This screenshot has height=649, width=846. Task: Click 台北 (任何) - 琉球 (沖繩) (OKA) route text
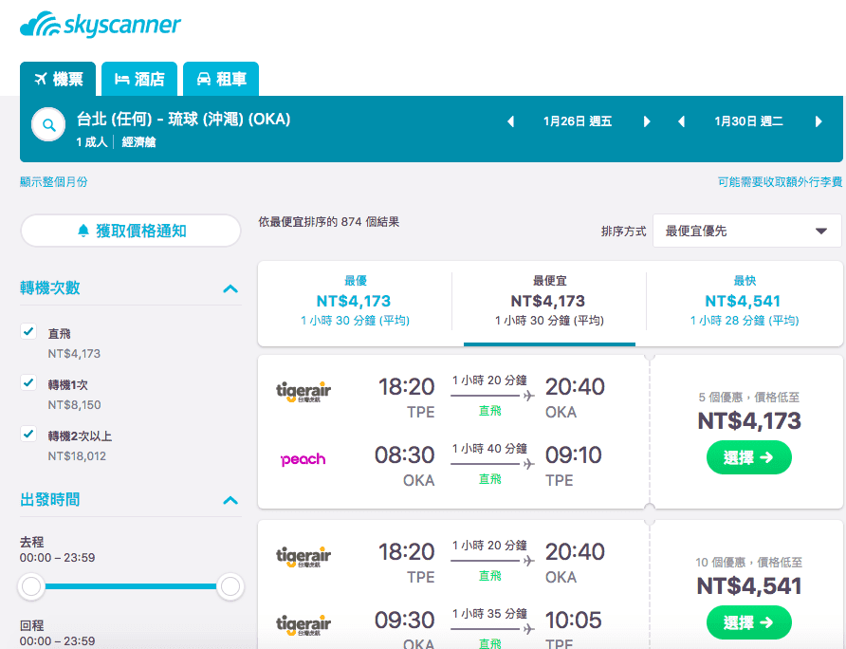coord(183,119)
